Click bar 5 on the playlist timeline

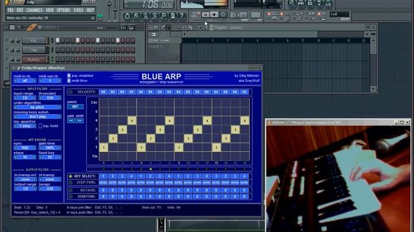tap(242, 41)
